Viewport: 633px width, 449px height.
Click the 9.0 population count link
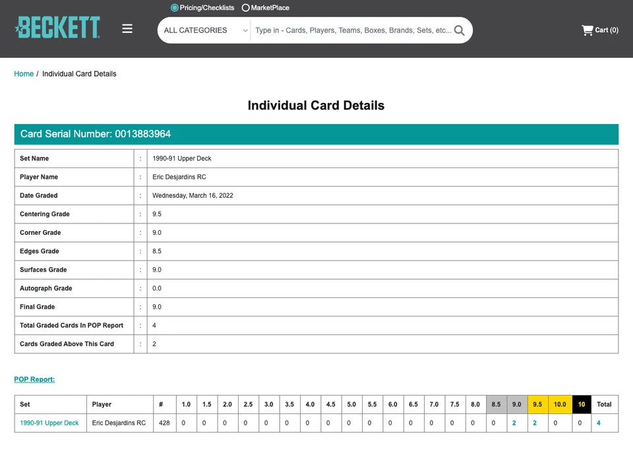click(514, 423)
